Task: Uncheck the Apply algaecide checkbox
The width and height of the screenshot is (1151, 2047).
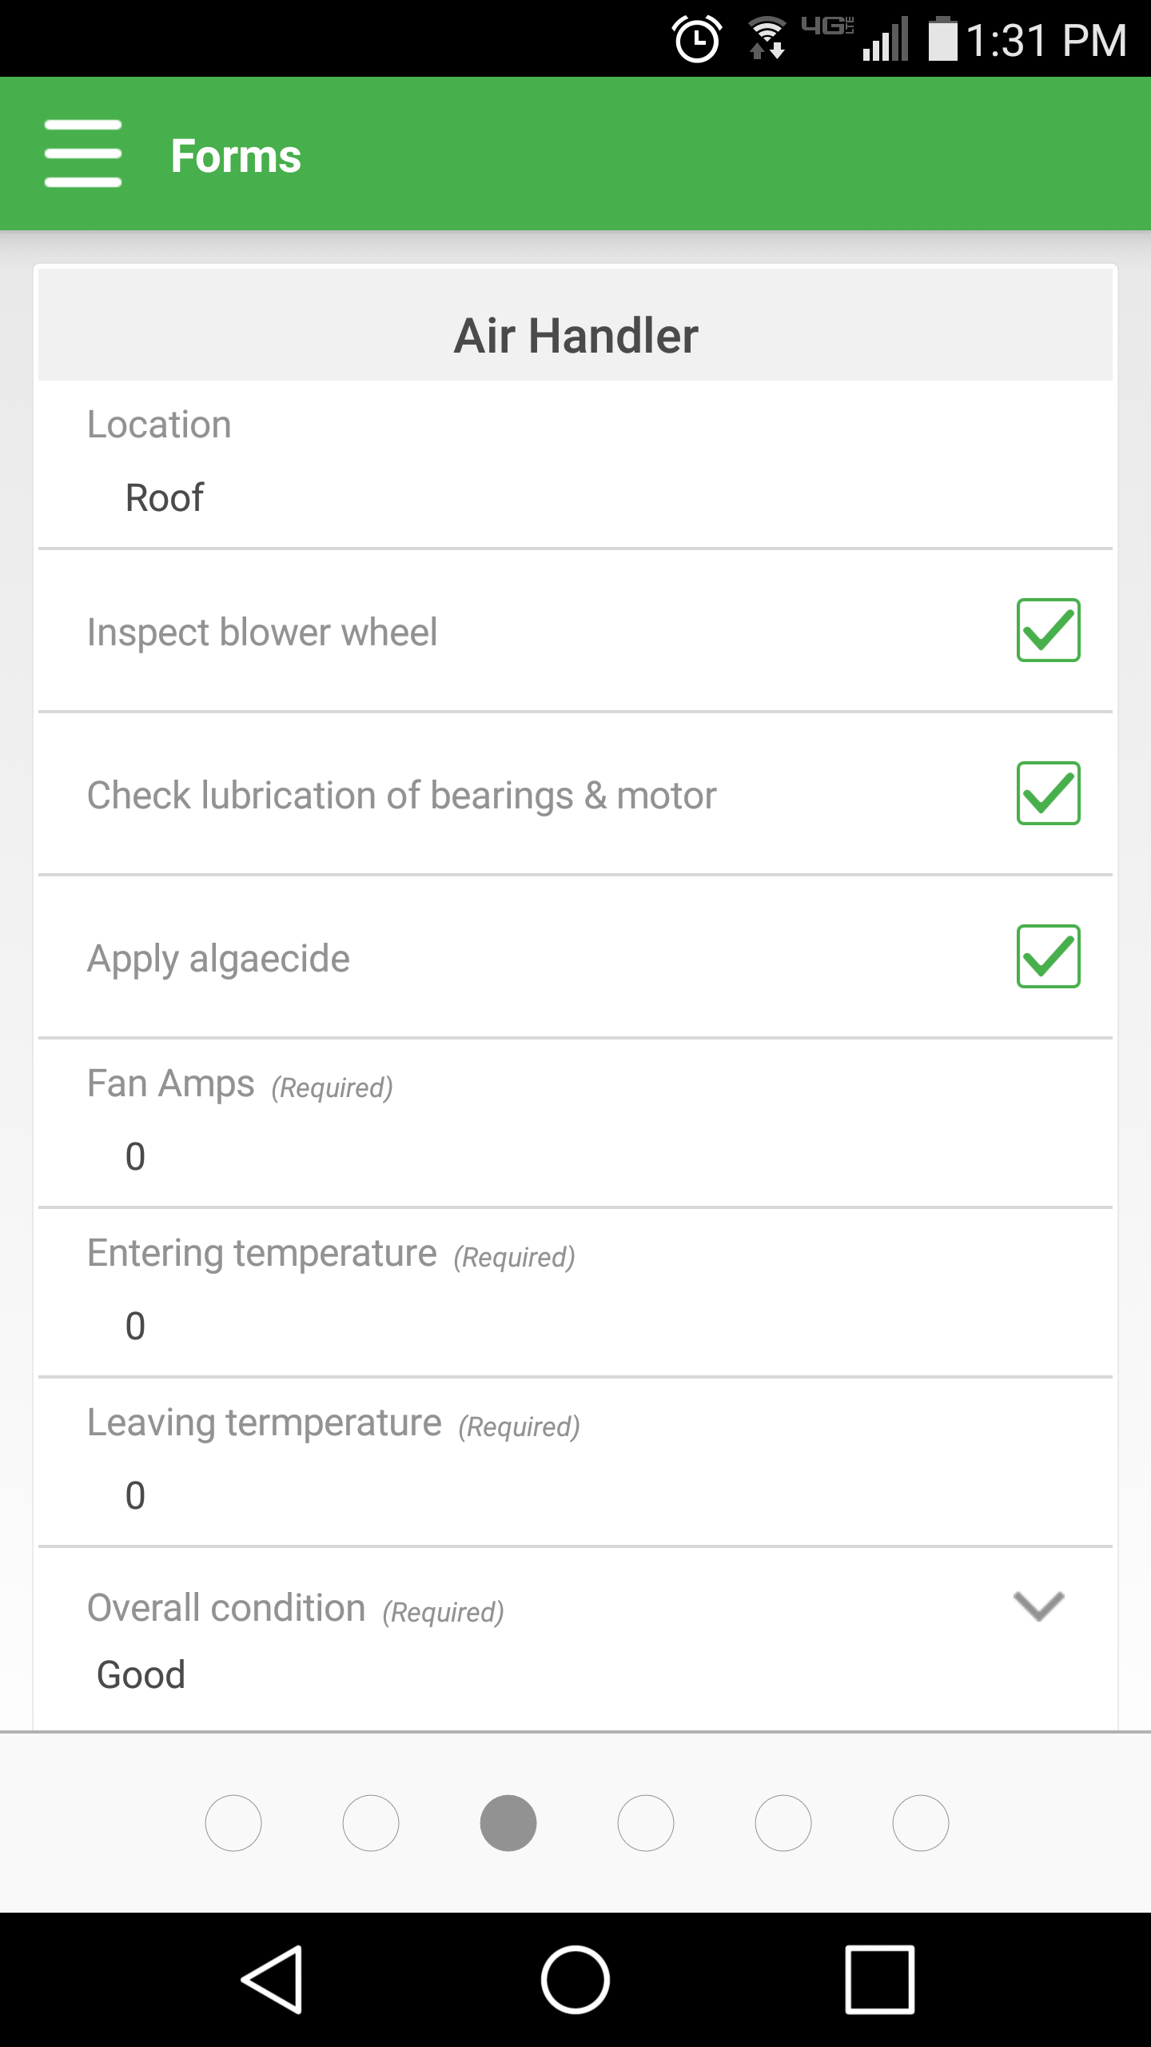Action: pos(1048,956)
